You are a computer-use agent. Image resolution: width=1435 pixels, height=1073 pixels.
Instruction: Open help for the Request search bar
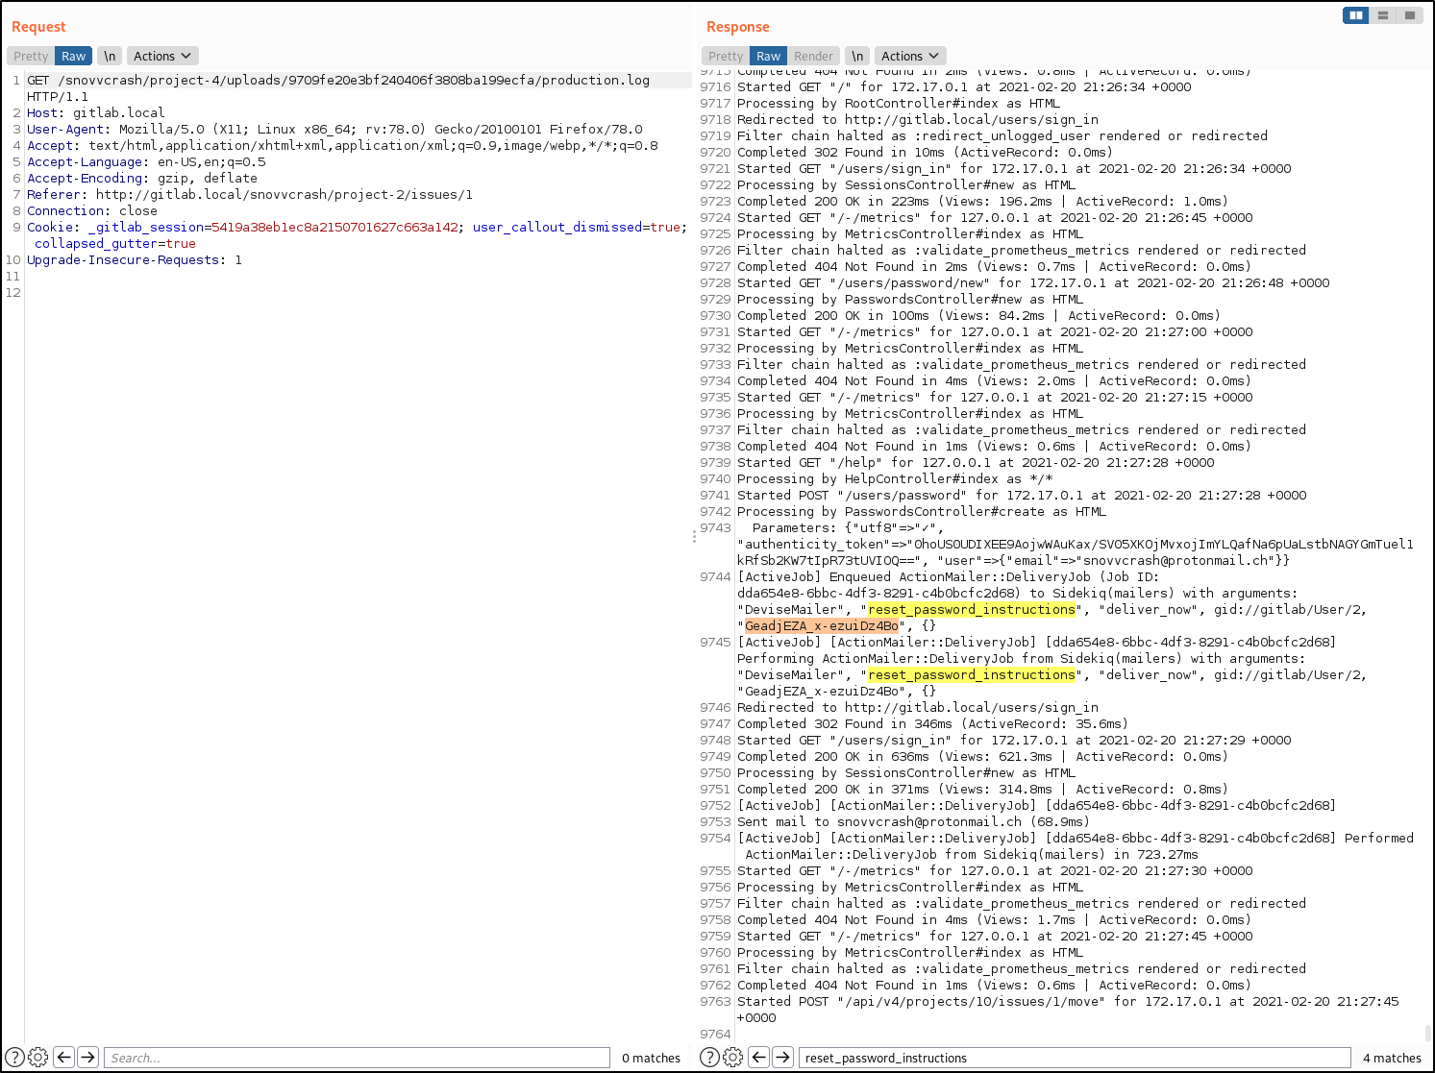tap(13, 1057)
